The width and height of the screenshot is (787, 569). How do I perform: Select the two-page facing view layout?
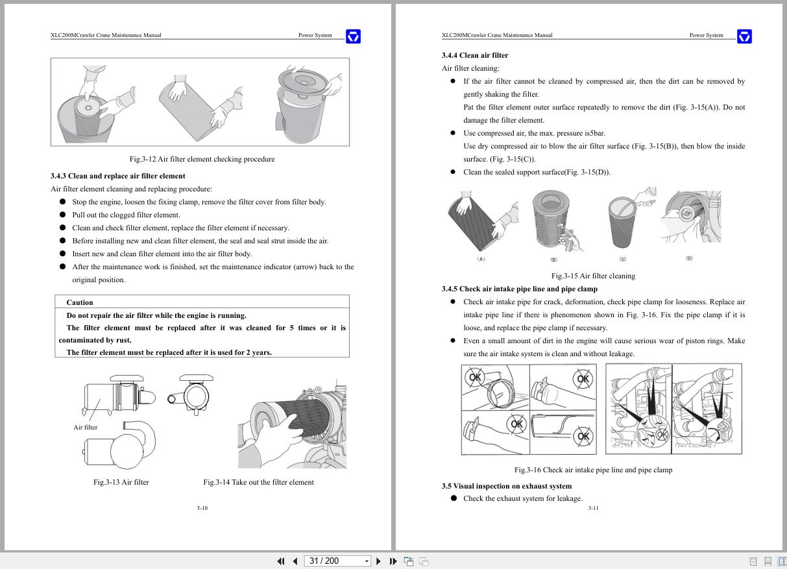[782, 561]
